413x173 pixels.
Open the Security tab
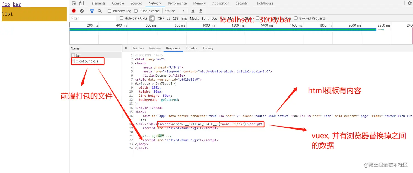pyautogui.click(x=242, y=3)
